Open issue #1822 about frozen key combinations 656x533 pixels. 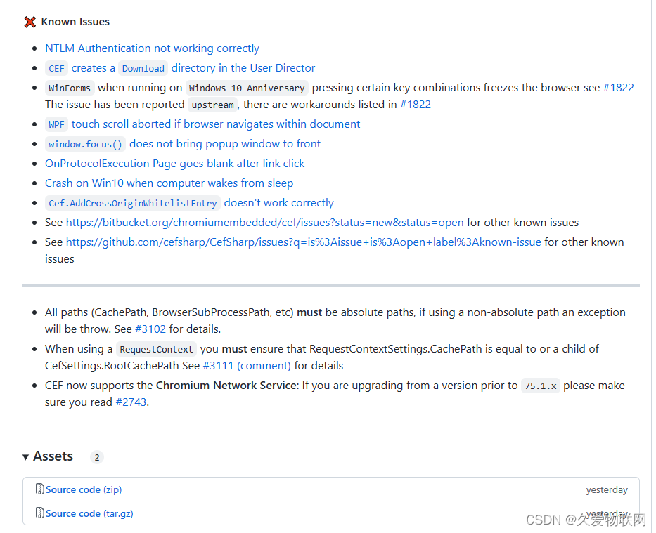(619, 87)
